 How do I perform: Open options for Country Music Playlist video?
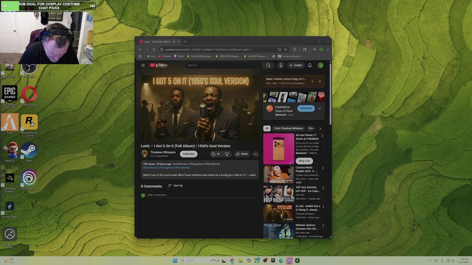[x=323, y=168]
